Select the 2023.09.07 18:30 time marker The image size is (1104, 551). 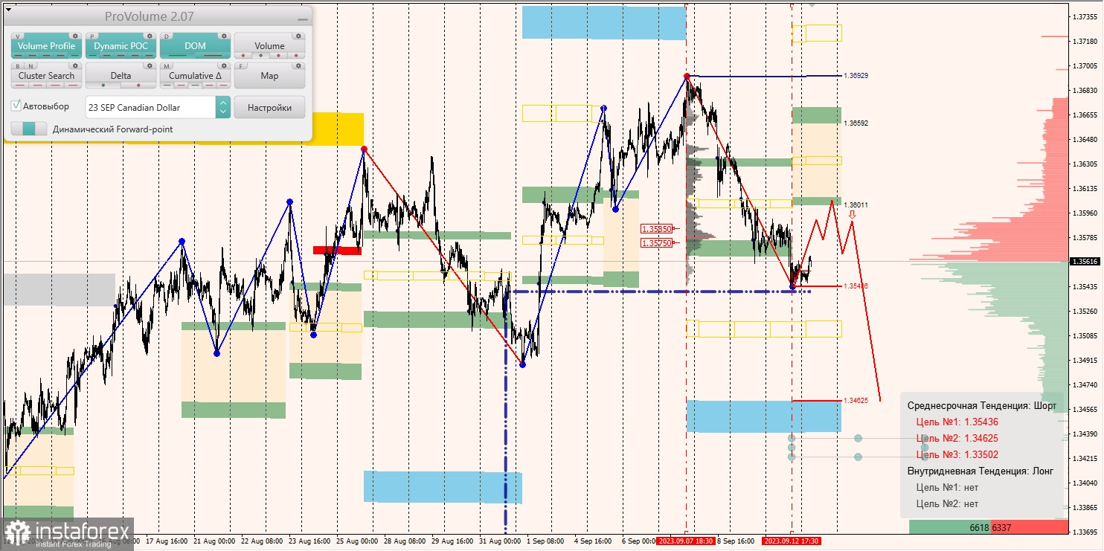(685, 541)
